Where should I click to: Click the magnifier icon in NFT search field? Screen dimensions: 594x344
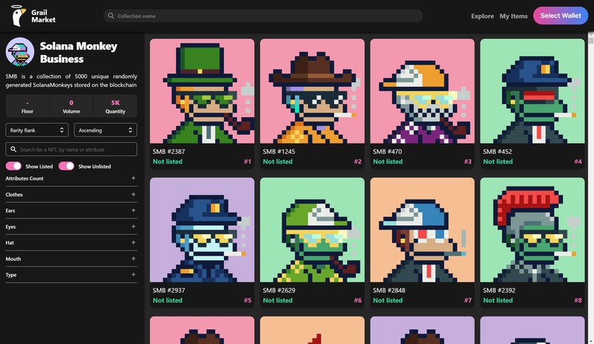coord(13,149)
